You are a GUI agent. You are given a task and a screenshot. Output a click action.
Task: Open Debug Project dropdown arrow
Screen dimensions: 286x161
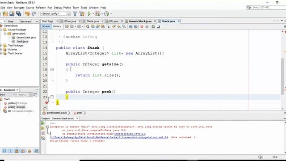click(x=102, y=14)
